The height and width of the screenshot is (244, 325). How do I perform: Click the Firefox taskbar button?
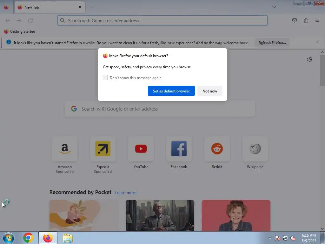point(48,238)
